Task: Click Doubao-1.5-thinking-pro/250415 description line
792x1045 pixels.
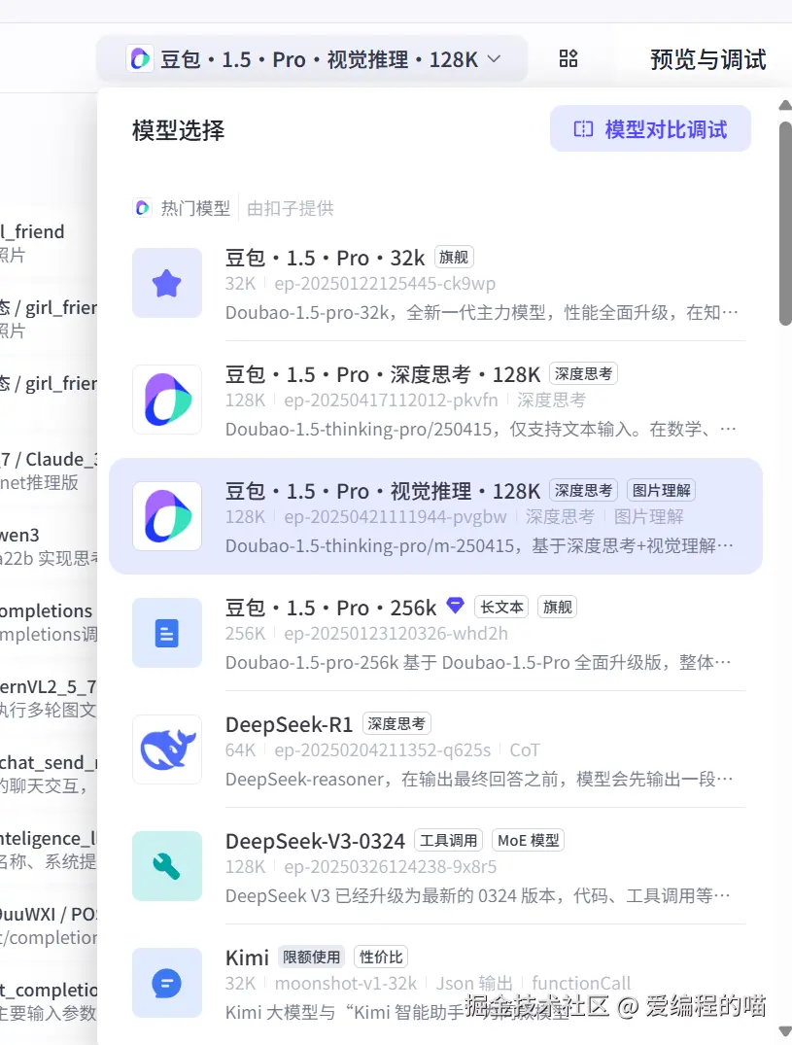Action: click(481, 430)
